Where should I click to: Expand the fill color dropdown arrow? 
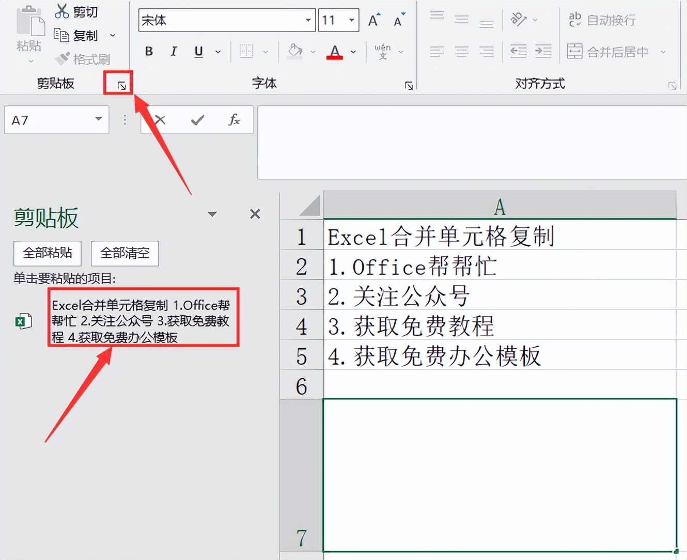313,52
